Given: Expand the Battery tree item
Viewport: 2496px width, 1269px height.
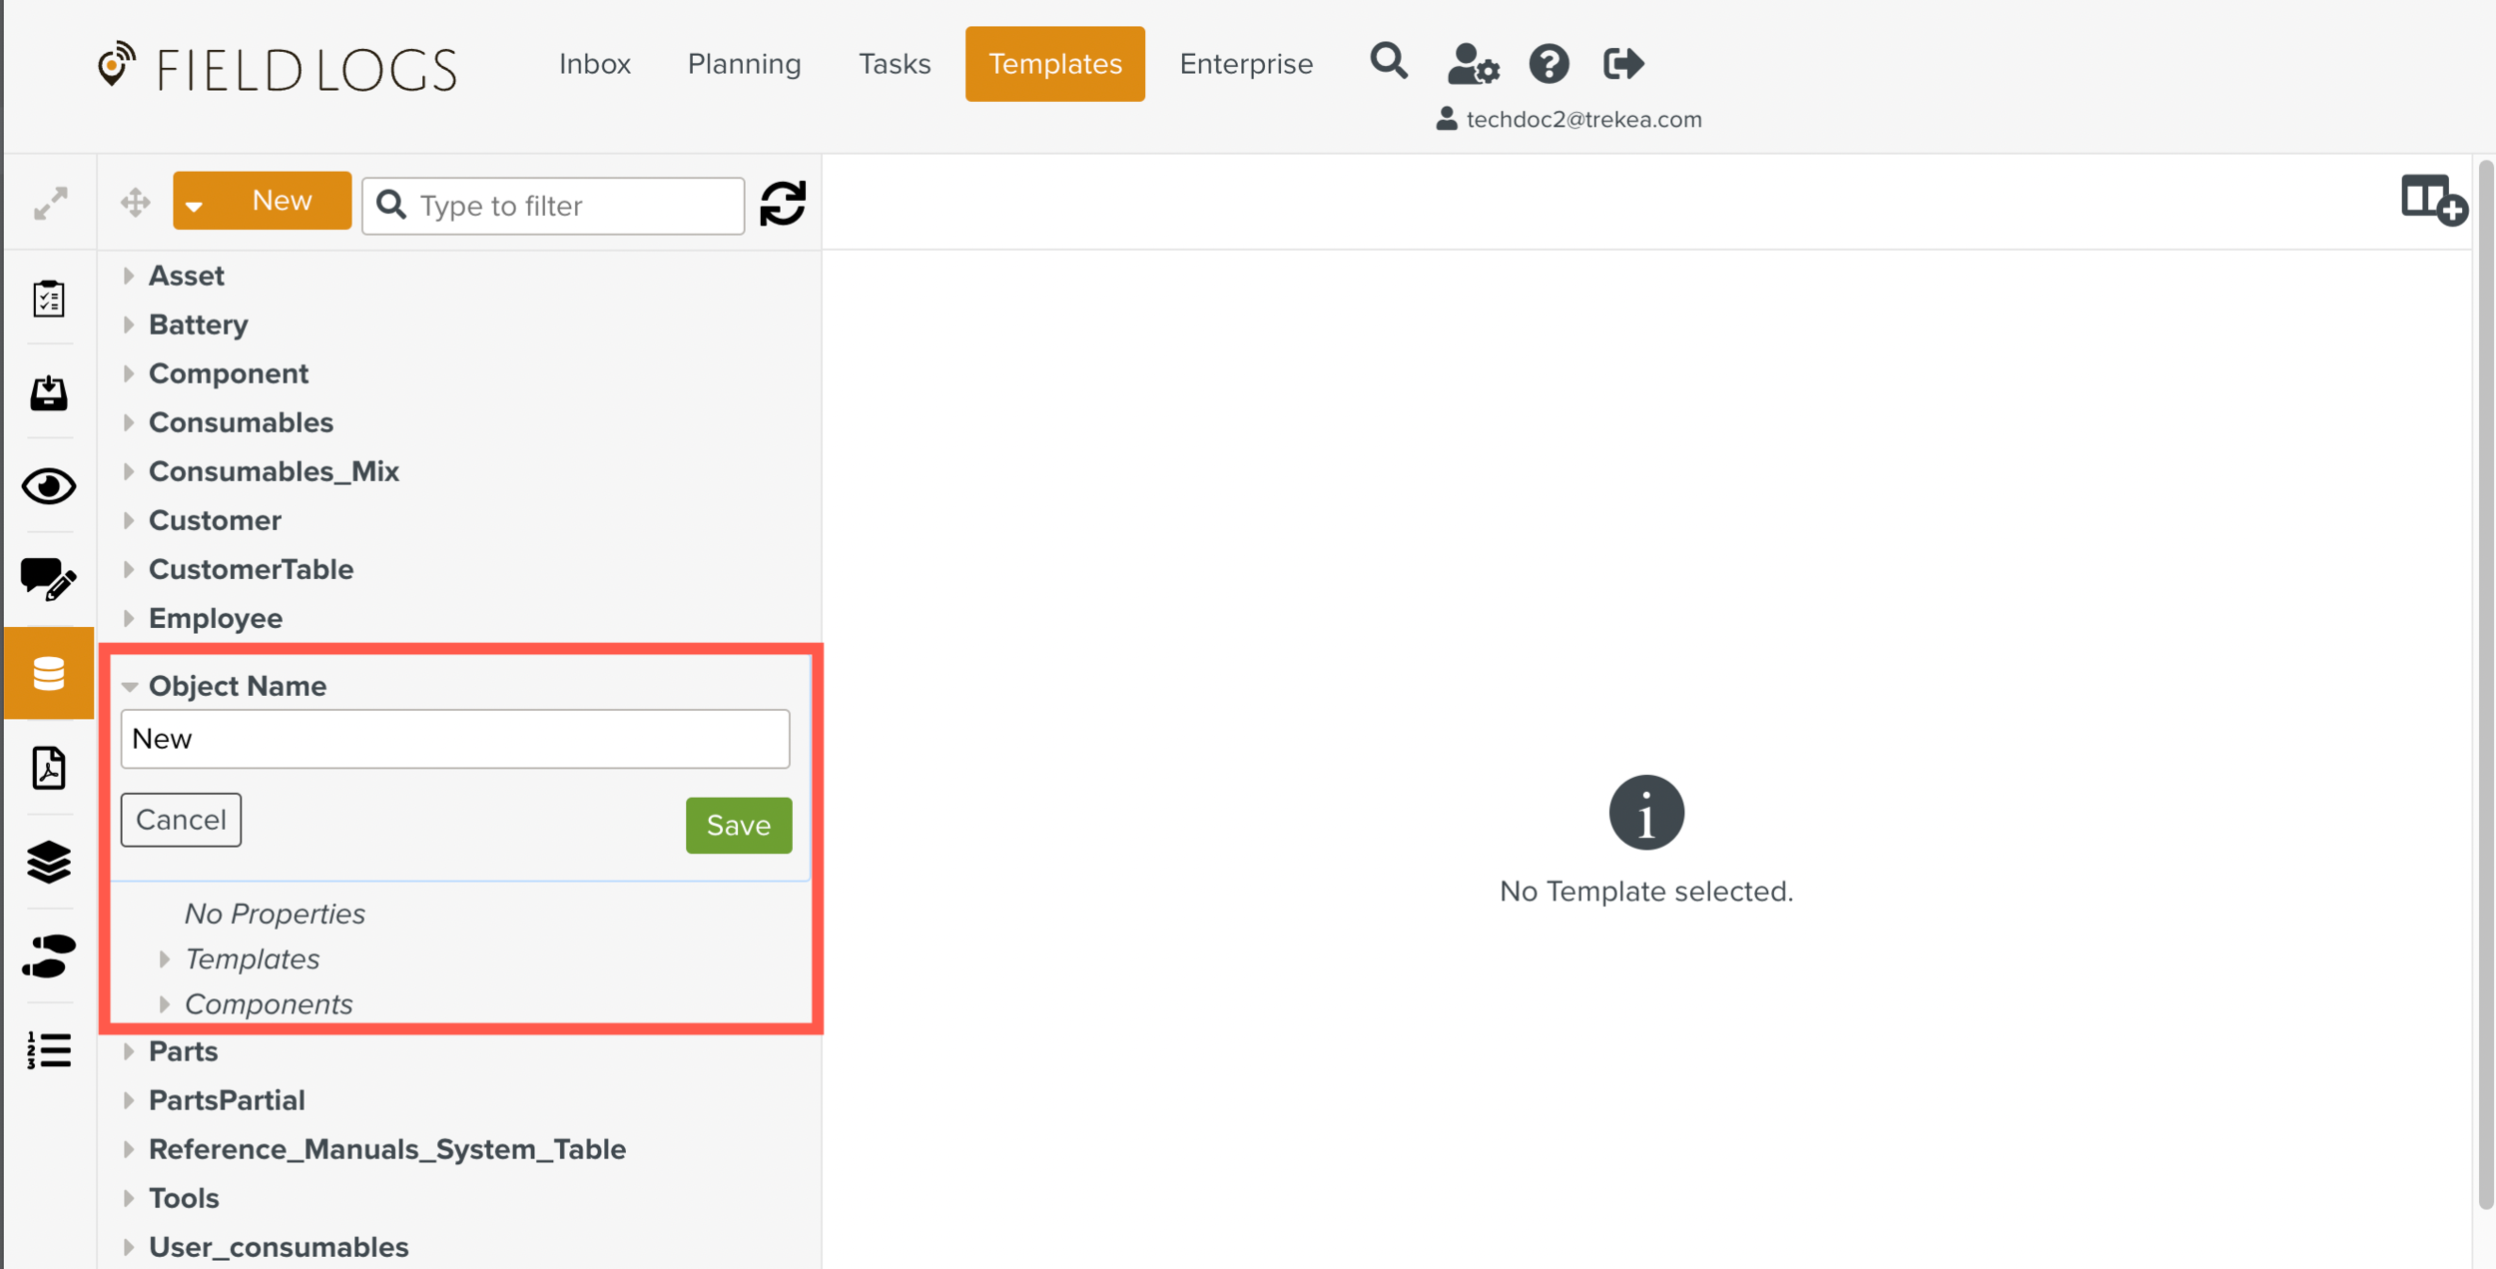Looking at the screenshot, I should [x=129, y=324].
